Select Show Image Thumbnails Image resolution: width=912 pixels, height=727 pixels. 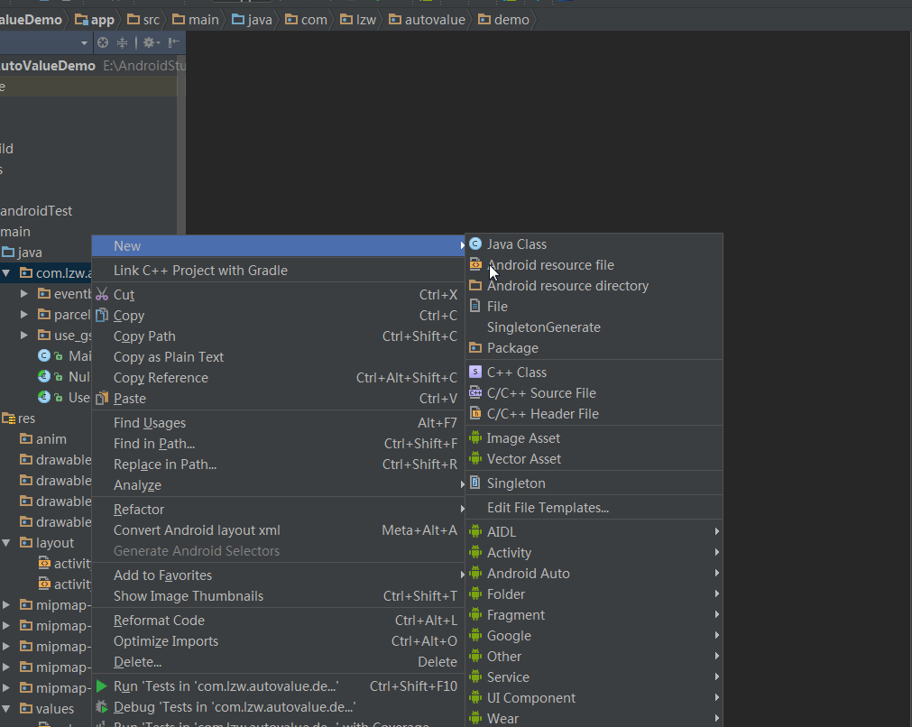(x=279, y=596)
